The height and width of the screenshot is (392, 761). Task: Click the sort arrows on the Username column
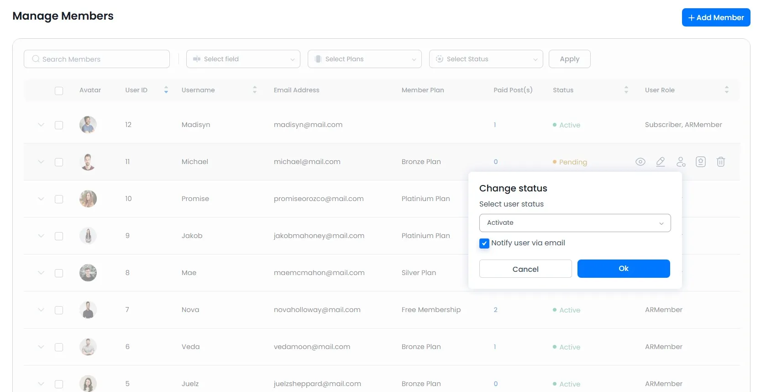[255, 90]
